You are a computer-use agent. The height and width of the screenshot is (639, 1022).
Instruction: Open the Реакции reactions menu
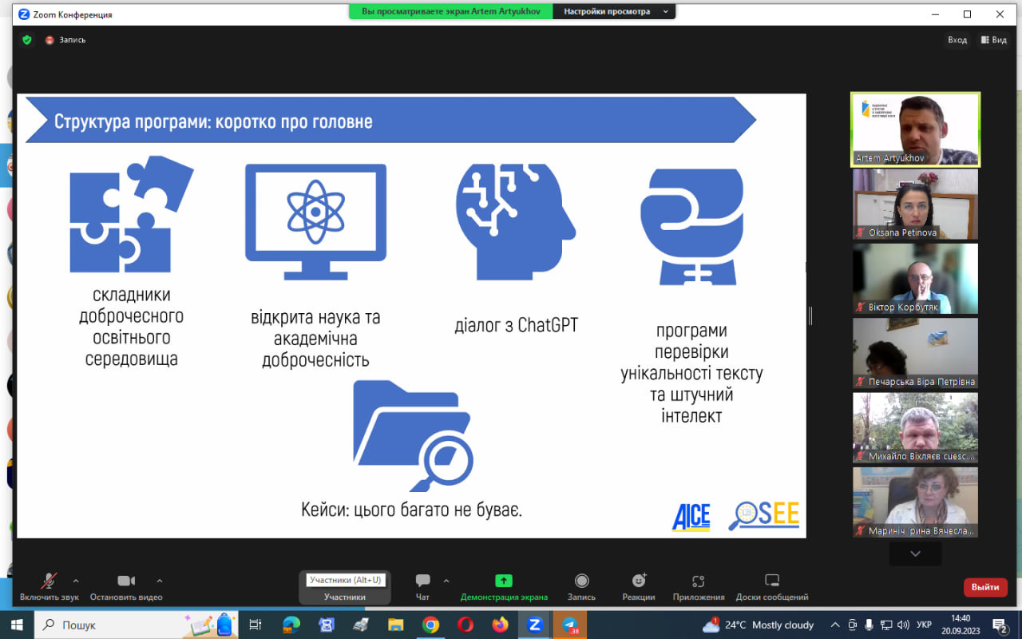pyautogui.click(x=639, y=586)
